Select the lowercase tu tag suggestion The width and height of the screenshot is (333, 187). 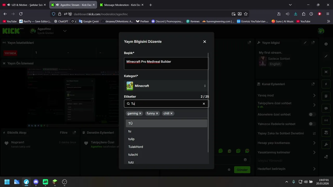166,131
